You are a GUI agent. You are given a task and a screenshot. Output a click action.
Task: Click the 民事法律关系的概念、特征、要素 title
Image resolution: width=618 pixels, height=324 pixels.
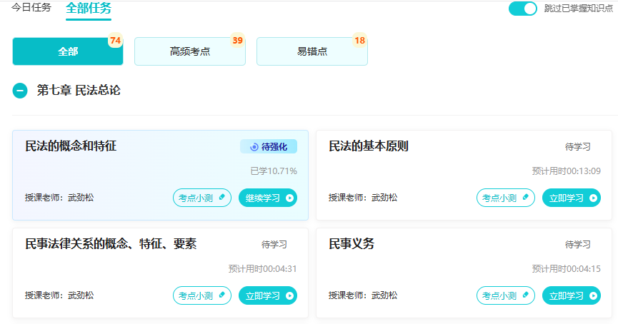pos(111,243)
